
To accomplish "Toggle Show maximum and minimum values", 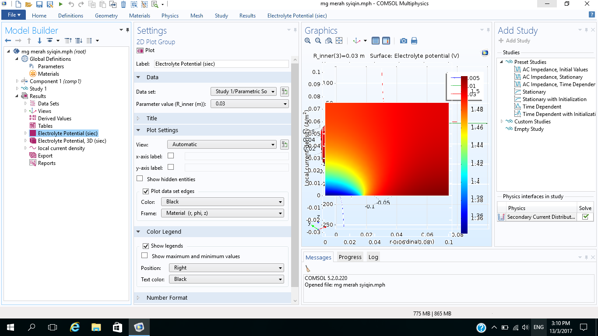I will (x=144, y=256).
